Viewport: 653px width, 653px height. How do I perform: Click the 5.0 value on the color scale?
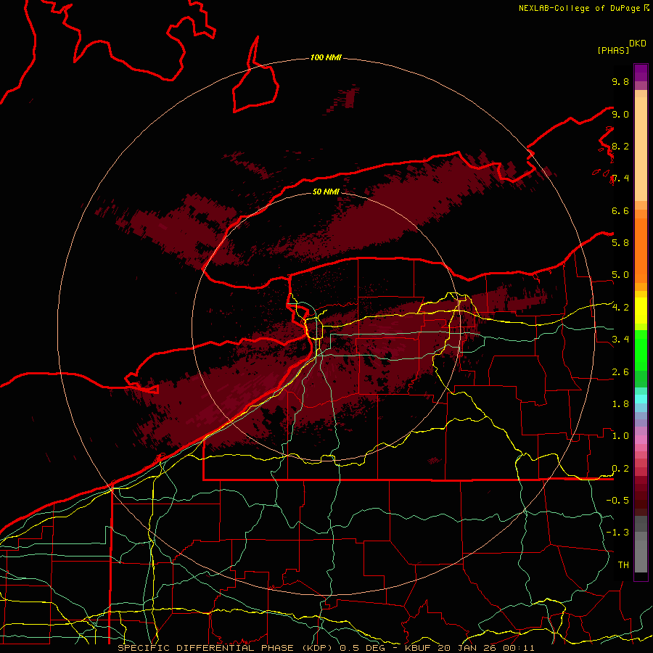620,275
